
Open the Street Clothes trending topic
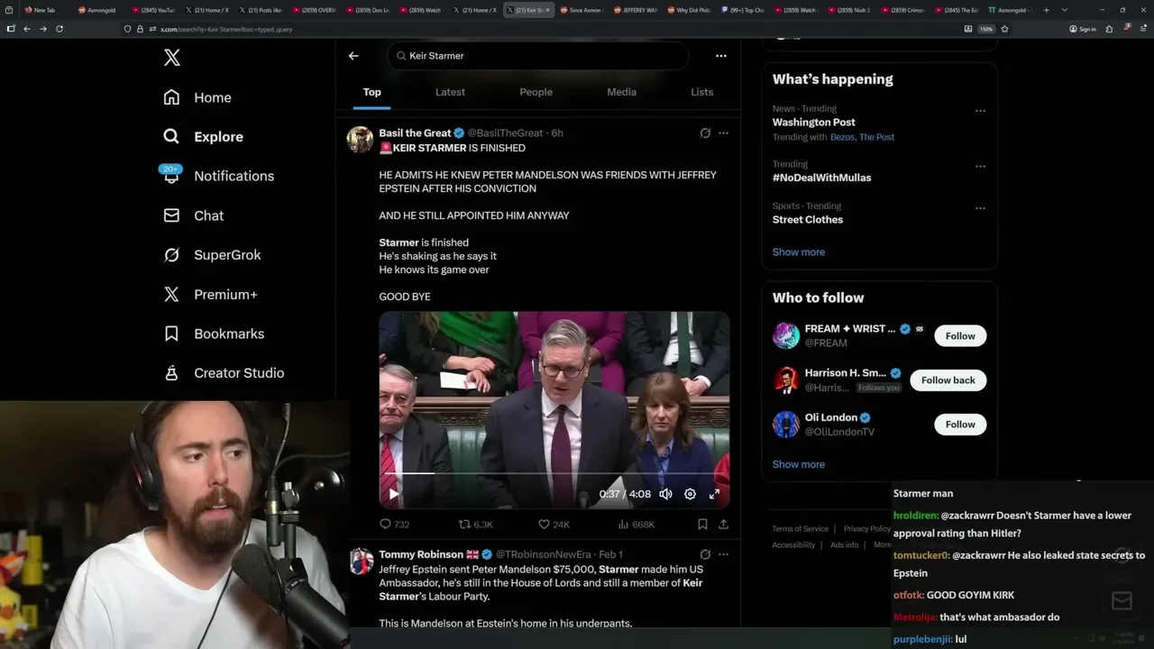point(808,220)
